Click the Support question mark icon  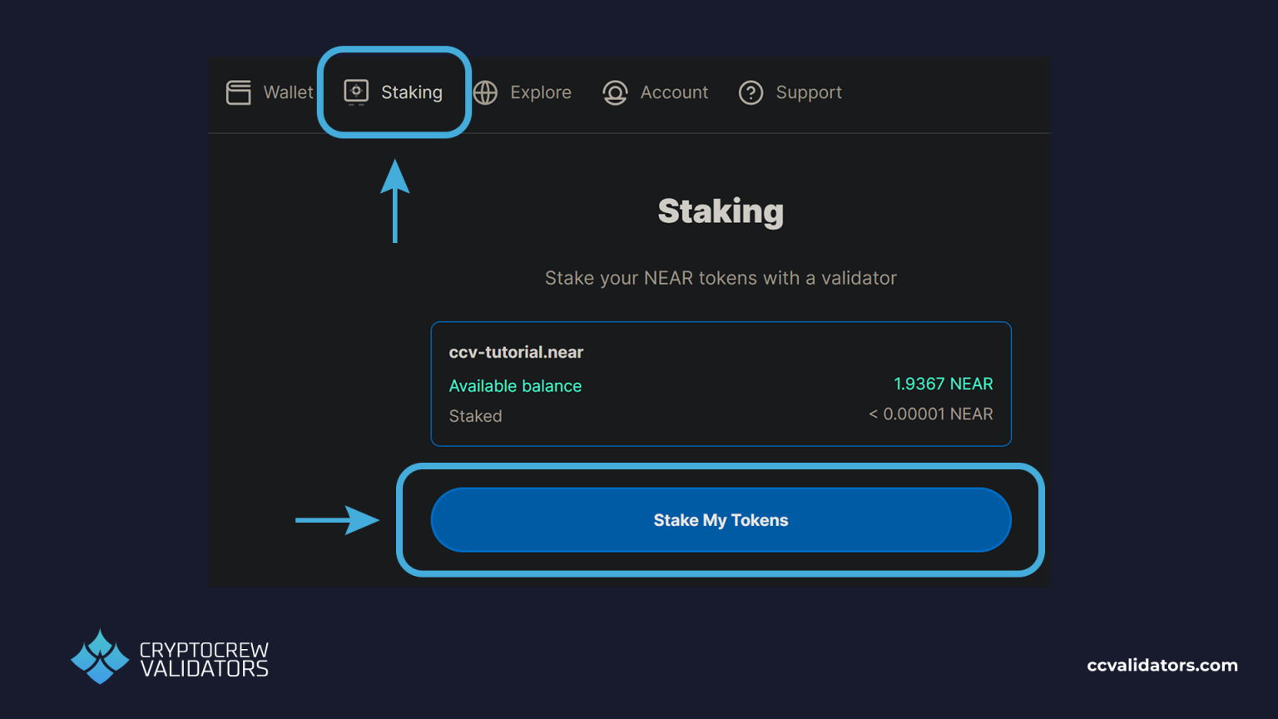[751, 92]
